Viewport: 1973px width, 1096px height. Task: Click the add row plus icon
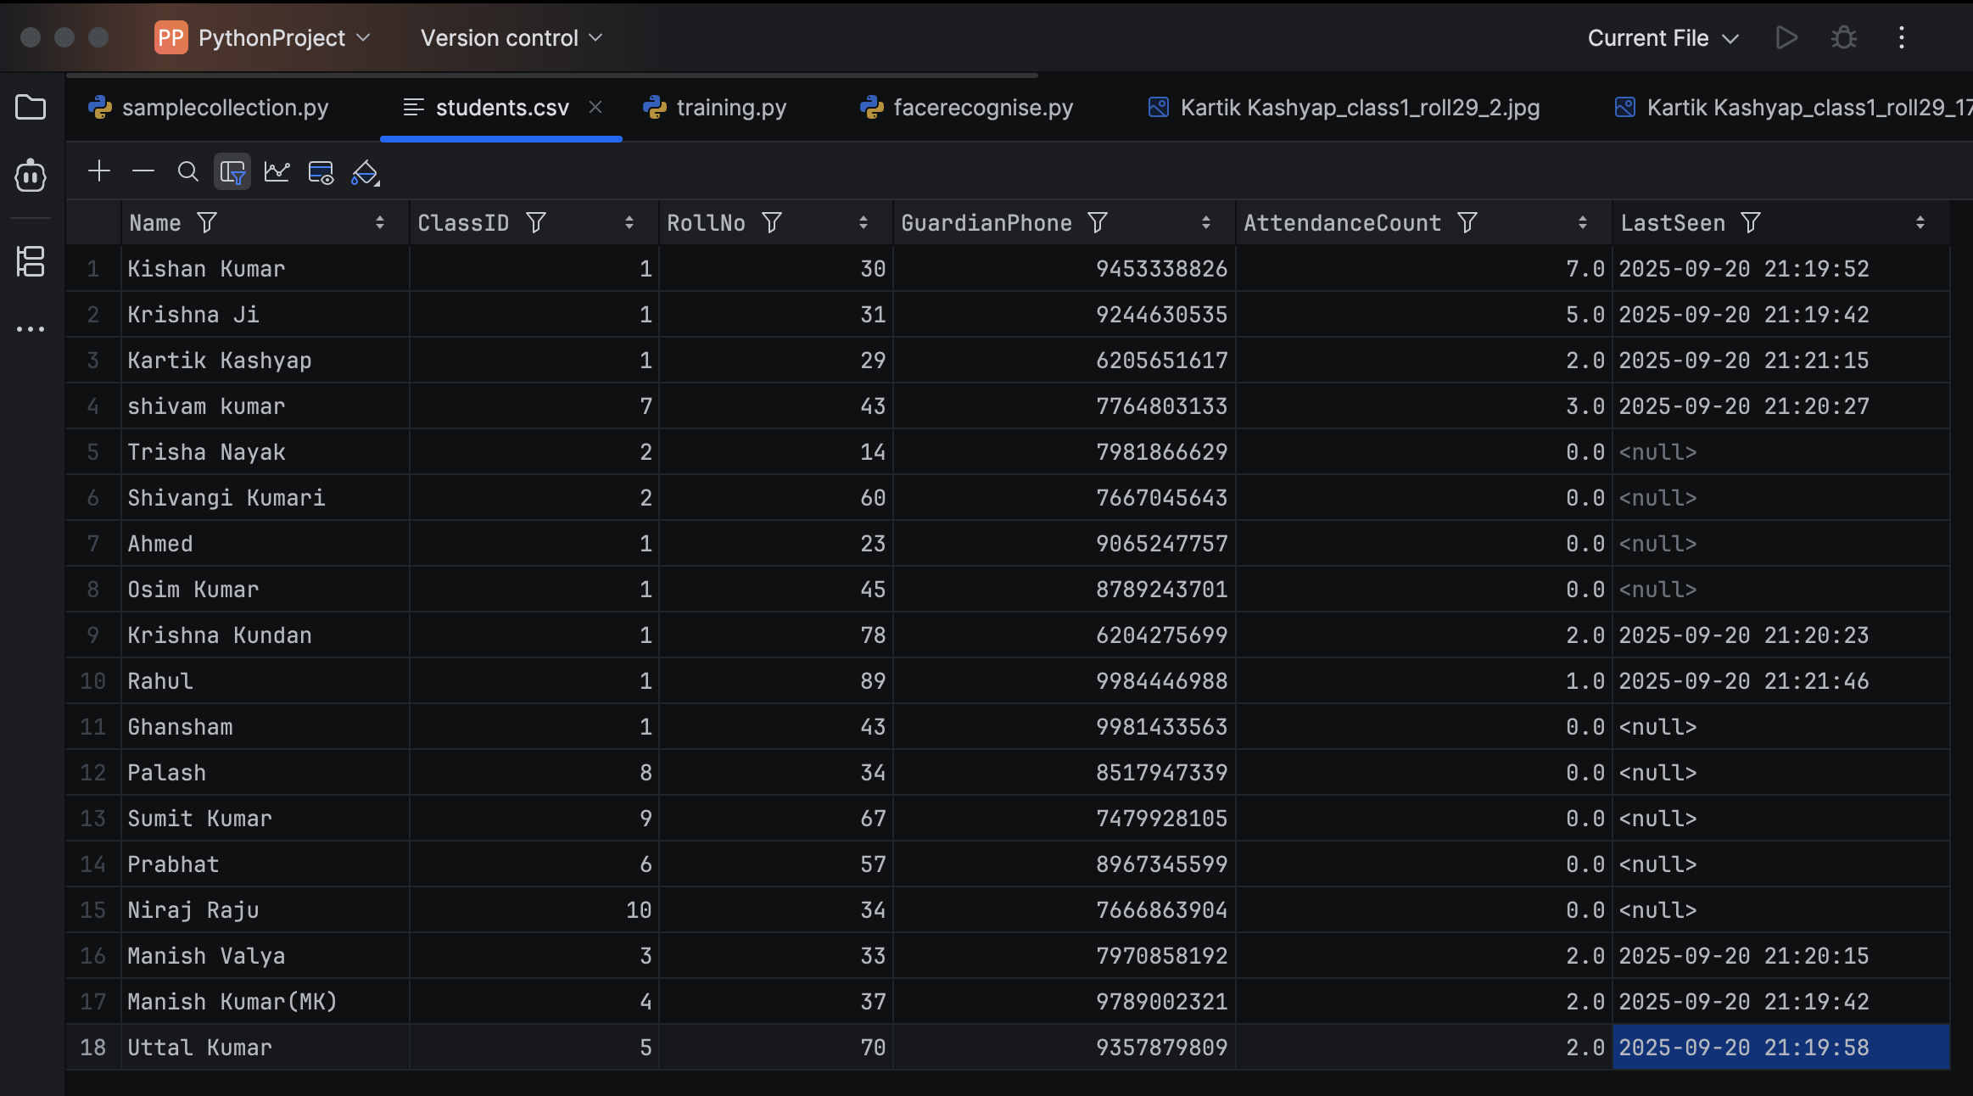pyautogui.click(x=99, y=172)
